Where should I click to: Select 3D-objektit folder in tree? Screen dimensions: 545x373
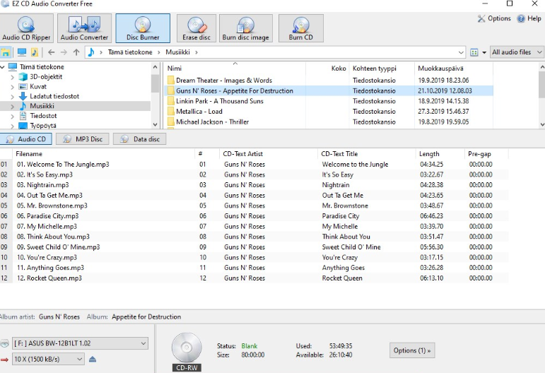pos(46,77)
